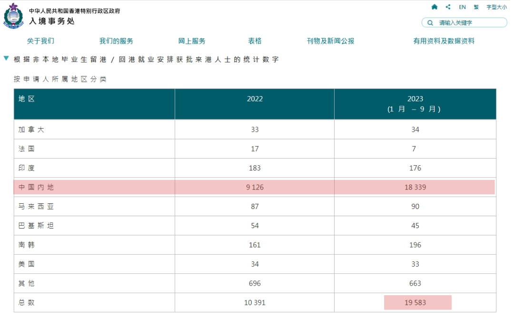
Task: Click total 2022 value 10 391
Action: [x=255, y=303]
